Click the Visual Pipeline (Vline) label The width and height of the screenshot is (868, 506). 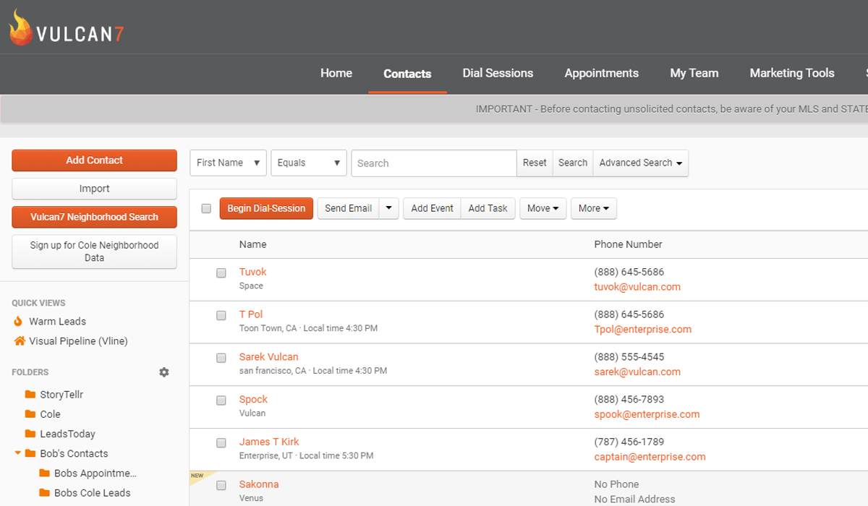click(78, 341)
